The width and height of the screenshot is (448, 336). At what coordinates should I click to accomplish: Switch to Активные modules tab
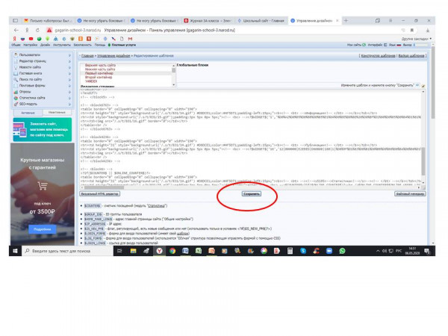click(28, 113)
